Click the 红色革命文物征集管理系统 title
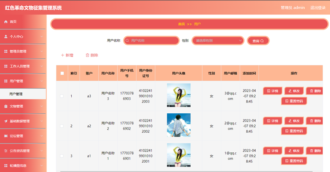The height and width of the screenshot is (172, 330). coord(33,8)
